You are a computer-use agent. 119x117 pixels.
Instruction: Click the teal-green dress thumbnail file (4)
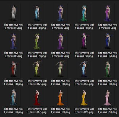(x=84, y=13)
